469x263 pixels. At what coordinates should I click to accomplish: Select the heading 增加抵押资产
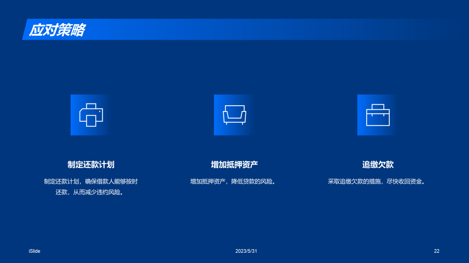[234, 164]
